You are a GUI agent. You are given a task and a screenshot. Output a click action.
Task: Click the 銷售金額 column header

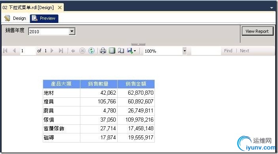[136, 84]
